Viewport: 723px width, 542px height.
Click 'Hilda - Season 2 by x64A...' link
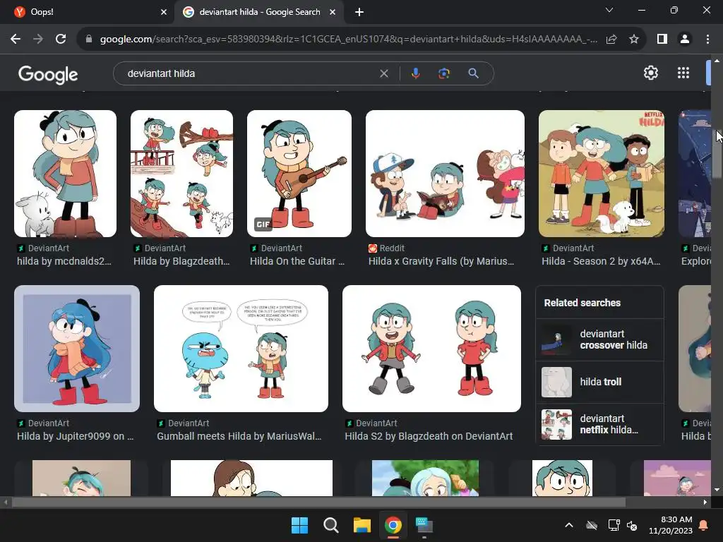click(602, 261)
